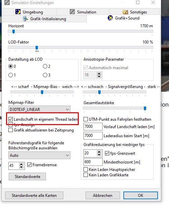Viewport: 169px width, 206px height.
Task: Enable Kein Laden Hauptspeicher checkbox
Action: click(86, 170)
